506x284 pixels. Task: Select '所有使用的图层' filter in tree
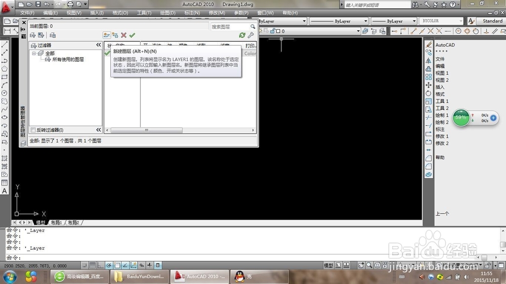pyautogui.click(x=68, y=60)
